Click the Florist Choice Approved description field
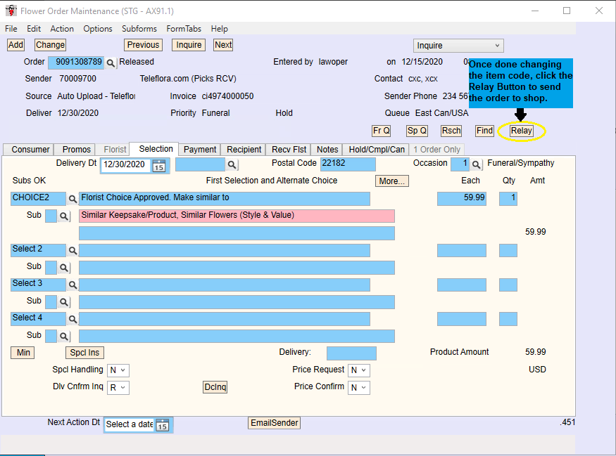 click(225, 199)
